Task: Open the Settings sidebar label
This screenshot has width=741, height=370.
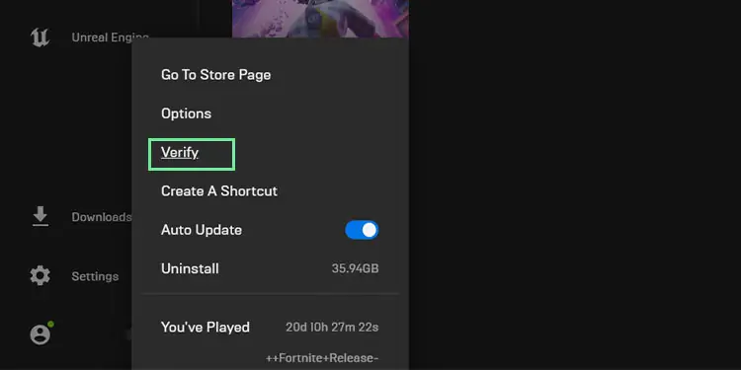Action: (x=95, y=276)
